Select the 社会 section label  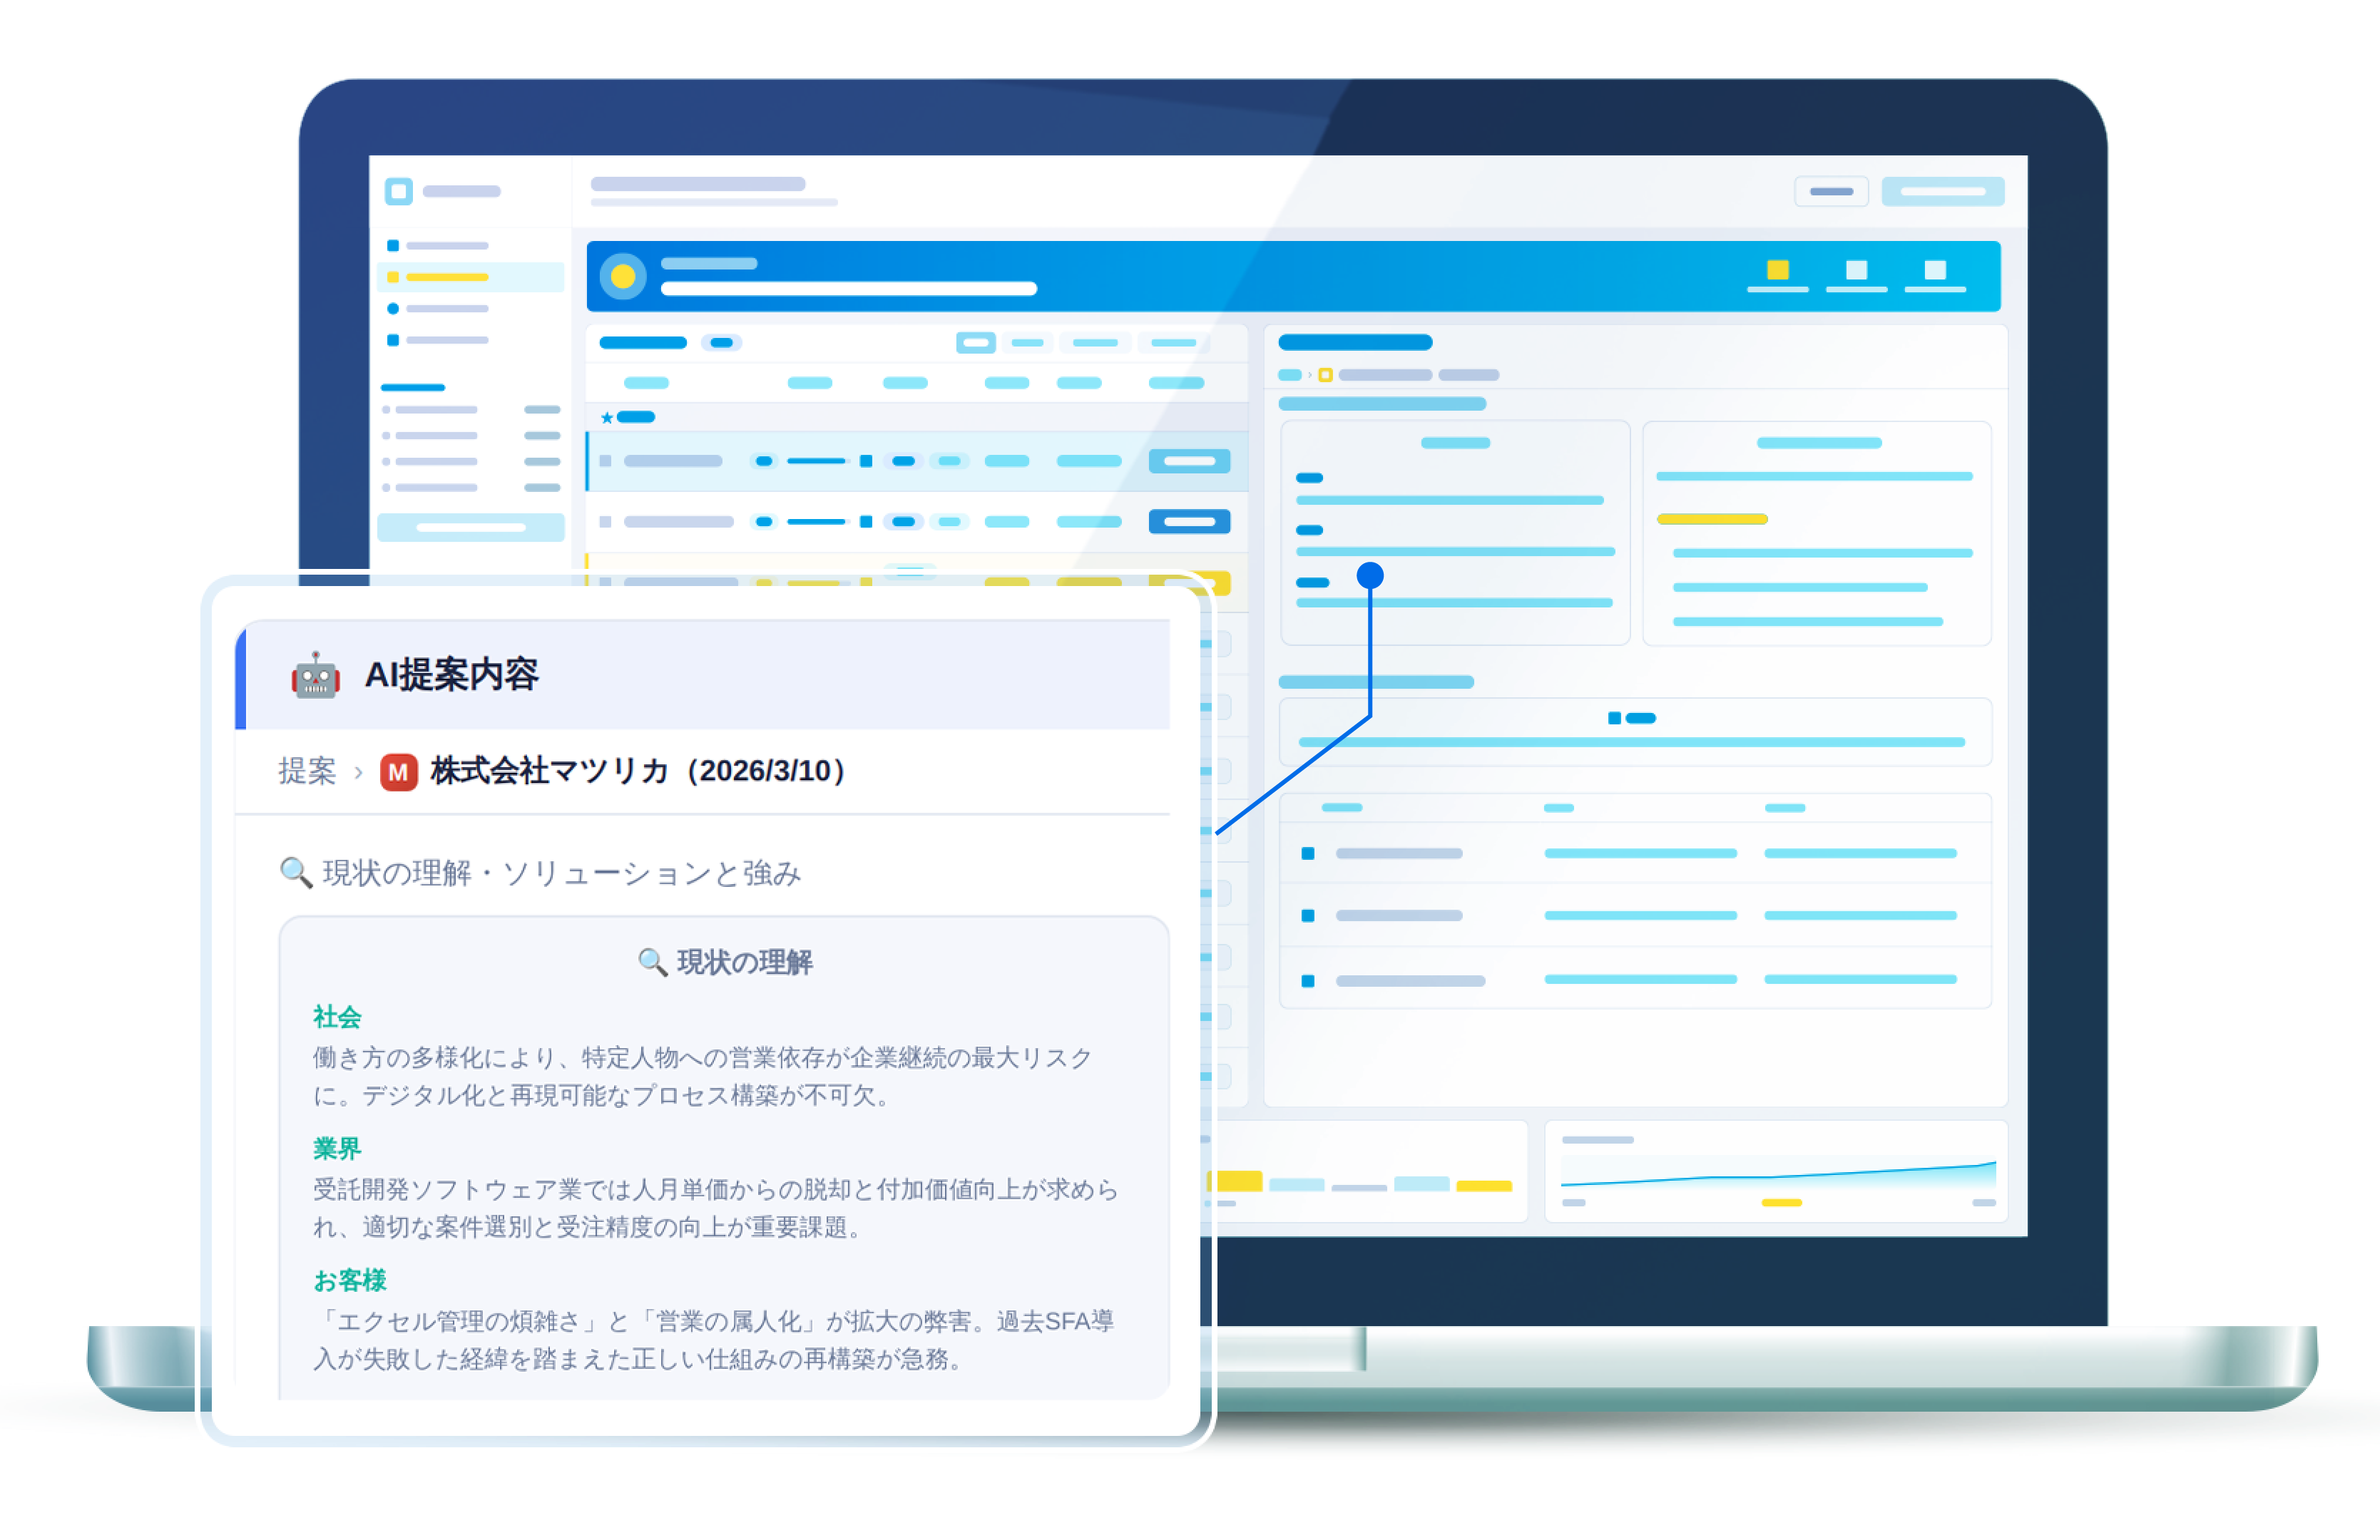[x=337, y=1017]
